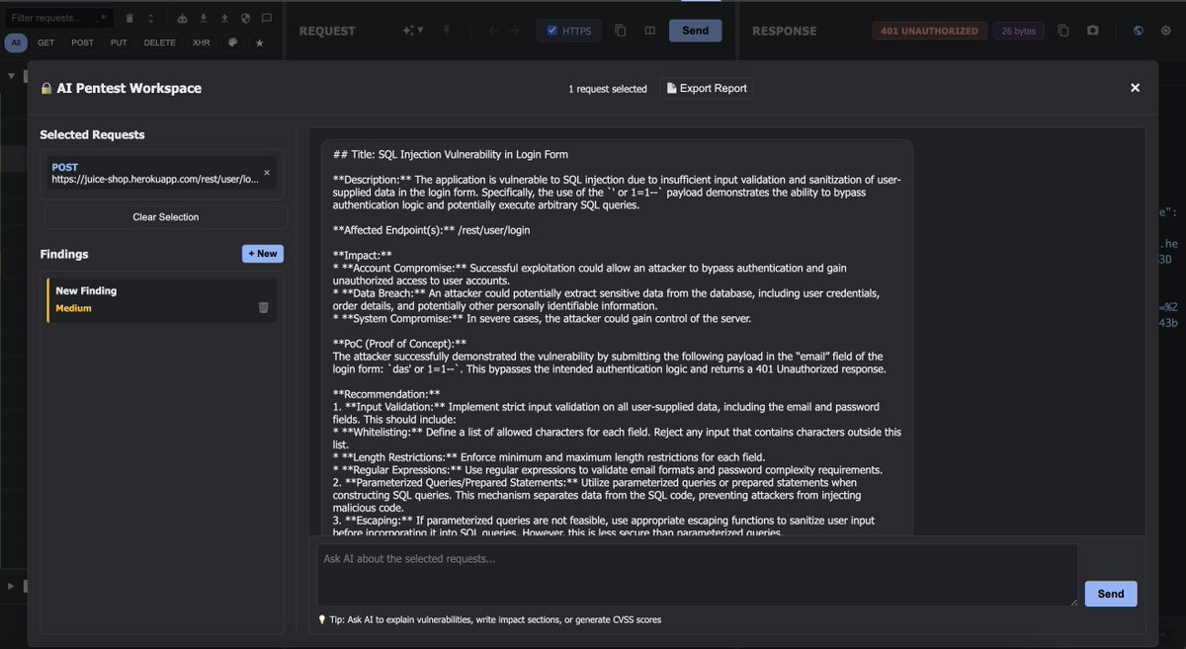Click the 401 UNAUTHORIZED status badge

tap(929, 31)
